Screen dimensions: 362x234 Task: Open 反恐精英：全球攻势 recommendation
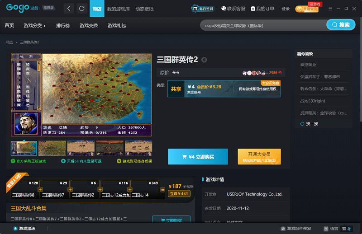(323, 113)
